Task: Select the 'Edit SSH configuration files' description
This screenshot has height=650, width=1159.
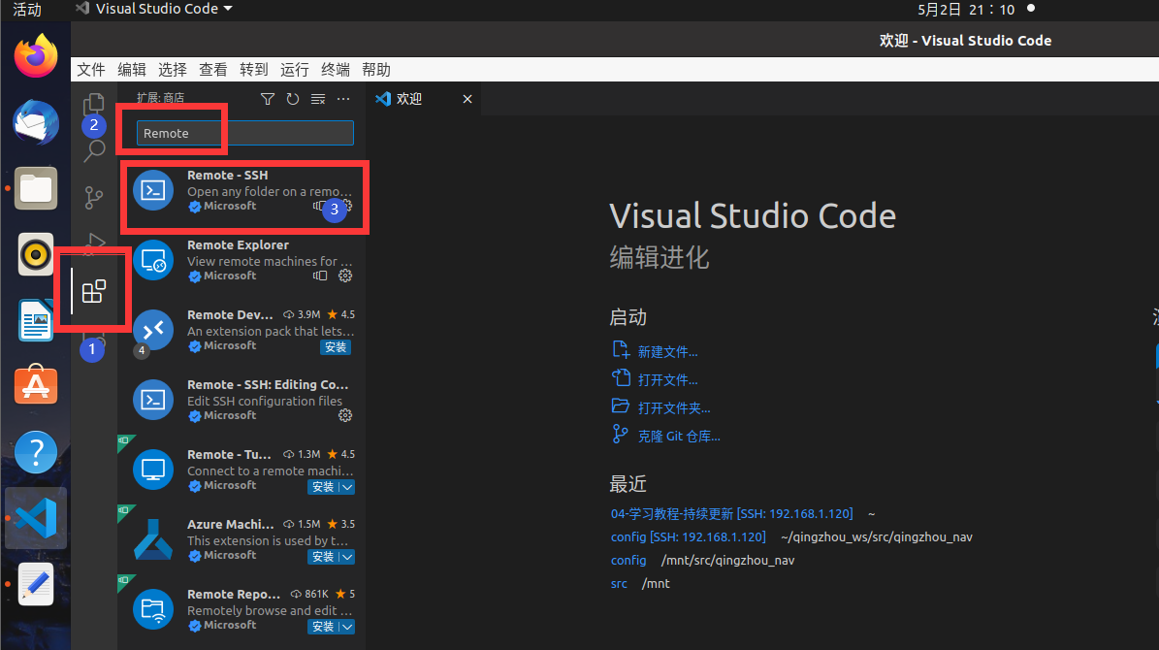Action: (x=265, y=401)
